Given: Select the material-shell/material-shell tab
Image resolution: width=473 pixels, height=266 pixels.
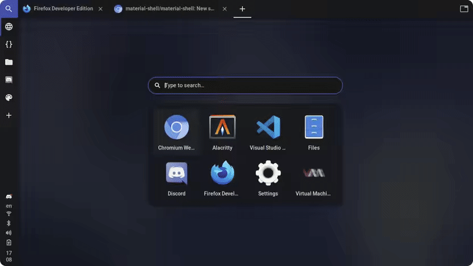Looking at the screenshot, I should (x=164, y=9).
